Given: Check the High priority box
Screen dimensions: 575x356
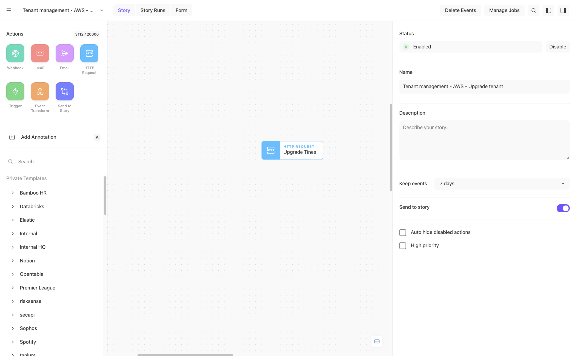Looking at the screenshot, I should tap(403, 246).
